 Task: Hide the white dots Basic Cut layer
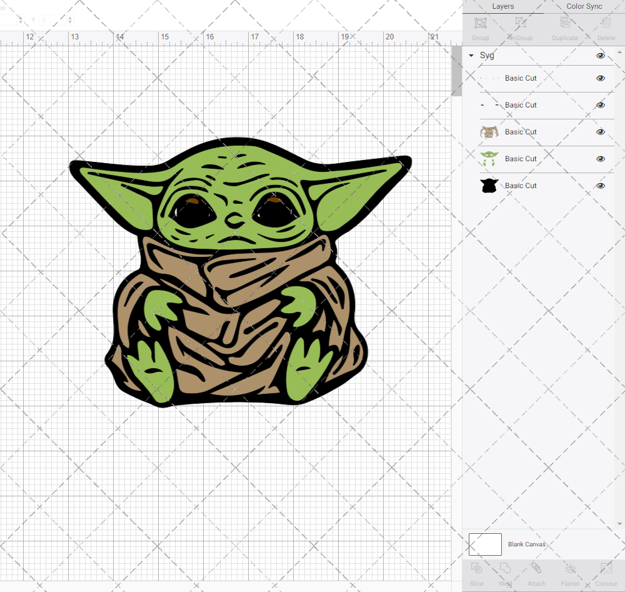click(600, 78)
